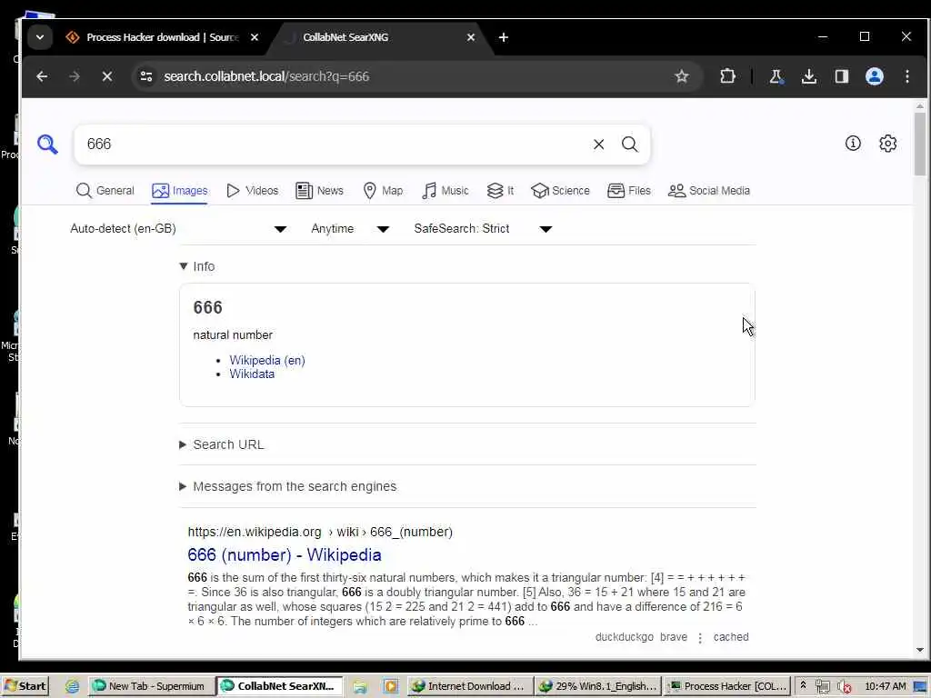Open Process Hacker from the taskbar
Image resolution: width=931 pixels, height=698 pixels.
point(727,686)
